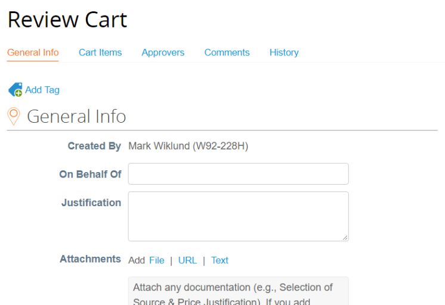Click the General Info section heading
The image size is (445, 305).
click(x=77, y=116)
